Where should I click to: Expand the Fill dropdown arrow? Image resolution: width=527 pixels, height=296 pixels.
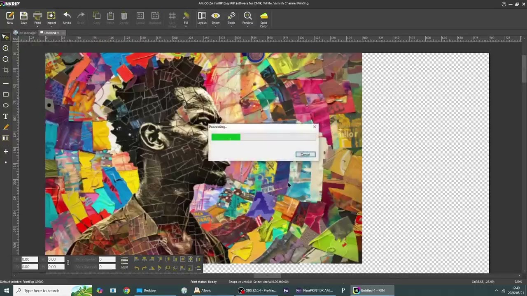coord(186,27)
